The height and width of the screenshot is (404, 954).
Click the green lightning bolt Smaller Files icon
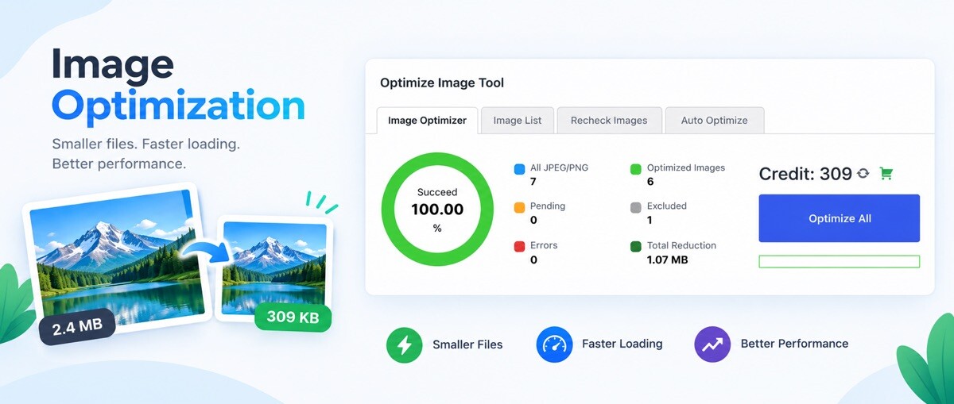tap(404, 344)
